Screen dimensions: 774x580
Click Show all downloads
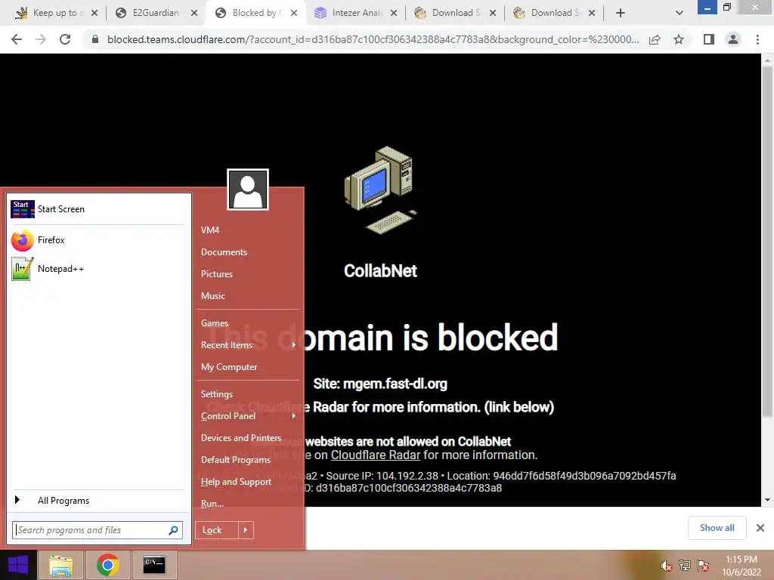point(717,528)
